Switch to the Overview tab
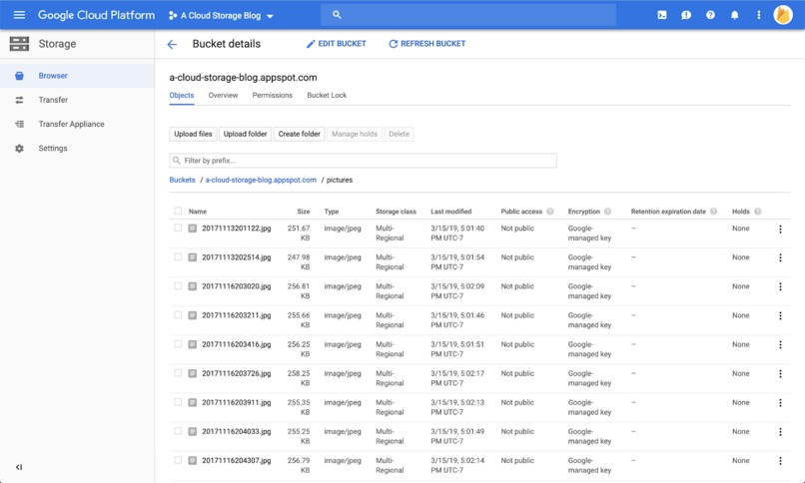Viewport: 805px width, 483px height. [x=223, y=96]
